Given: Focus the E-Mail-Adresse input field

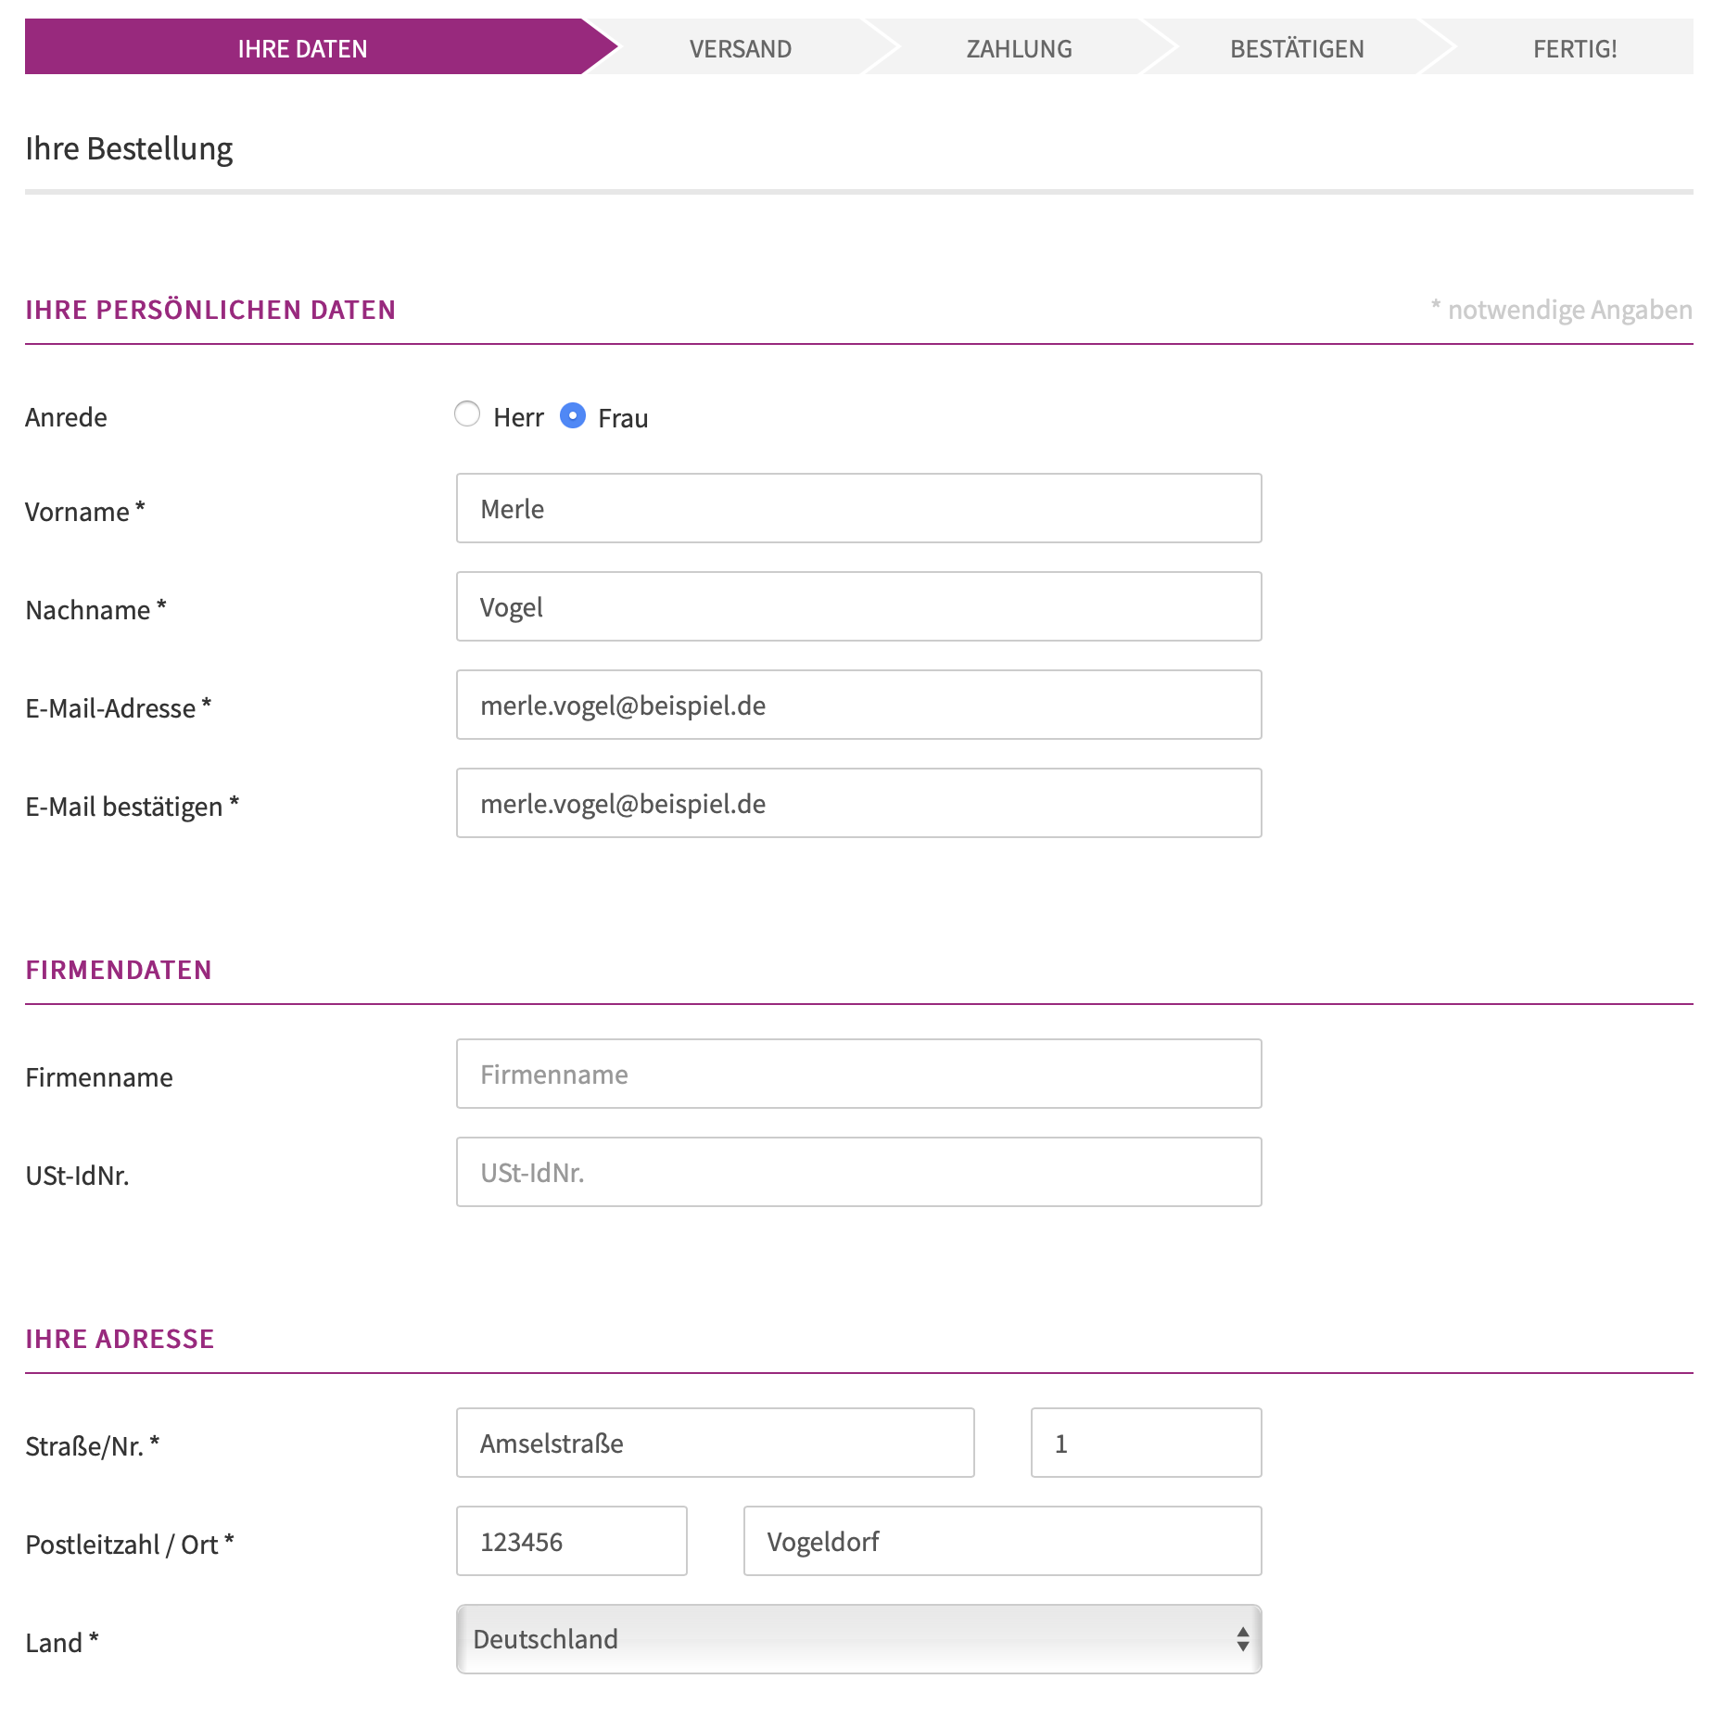Looking at the screenshot, I should point(858,705).
